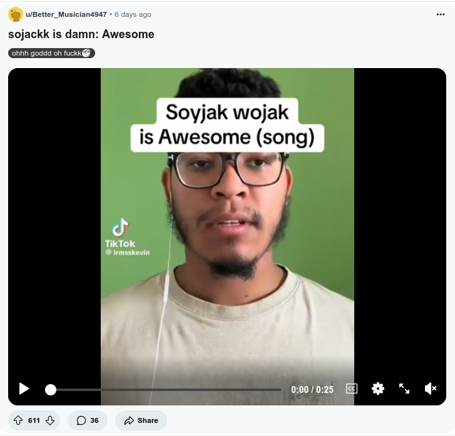The width and height of the screenshot is (455, 436).
Task: Open the comments with 36 replies
Action: (88, 420)
